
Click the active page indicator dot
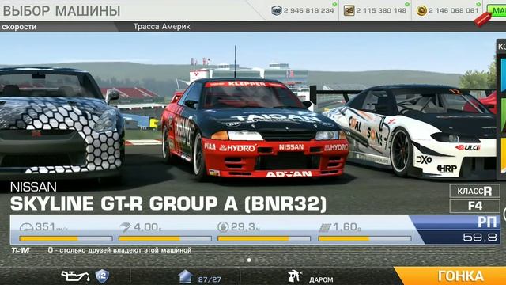coord(249,260)
